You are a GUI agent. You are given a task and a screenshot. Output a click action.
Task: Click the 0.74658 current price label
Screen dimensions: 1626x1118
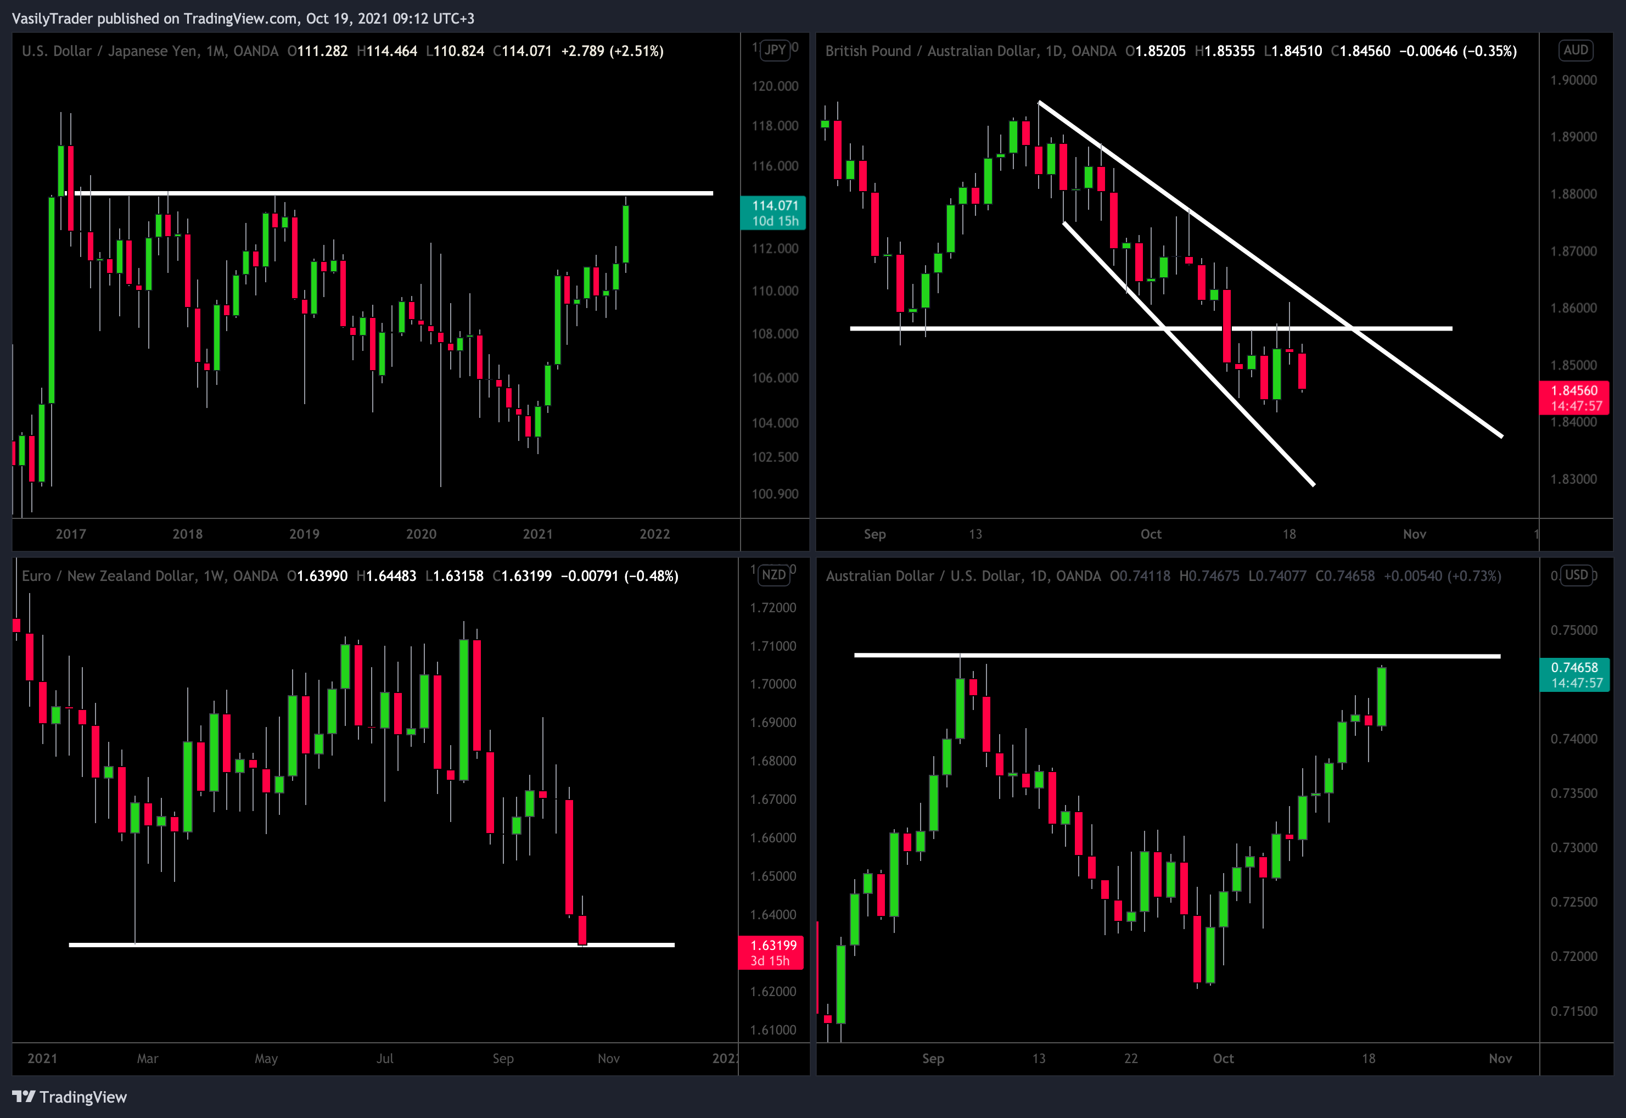1575,674
